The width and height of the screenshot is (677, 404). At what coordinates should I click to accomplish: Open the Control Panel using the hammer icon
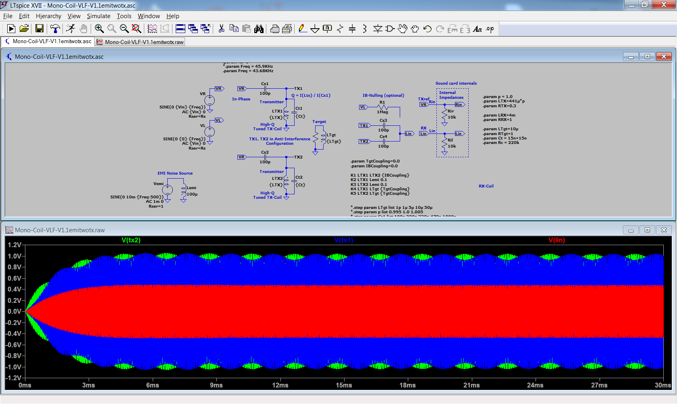pos(55,29)
